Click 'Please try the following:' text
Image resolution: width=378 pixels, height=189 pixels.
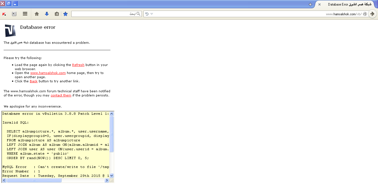pyautogui.click(x=23, y=58)
